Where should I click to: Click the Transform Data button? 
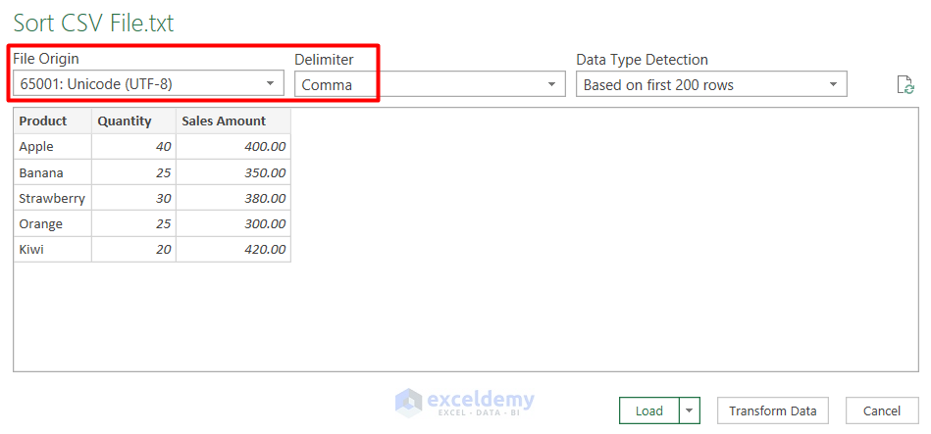click(773, 410)
